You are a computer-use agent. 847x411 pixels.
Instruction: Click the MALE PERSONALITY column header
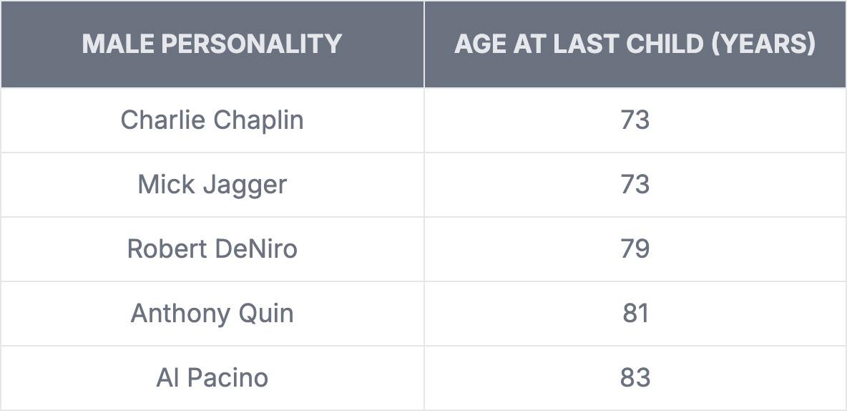pyautogui.click(x=212, y=44)
